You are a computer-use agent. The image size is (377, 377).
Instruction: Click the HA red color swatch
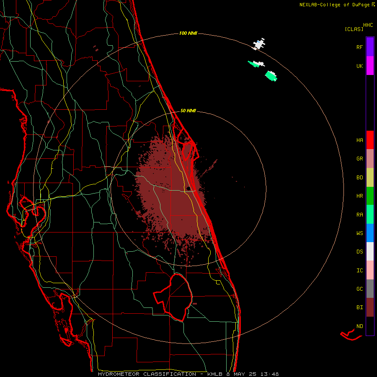370,140
